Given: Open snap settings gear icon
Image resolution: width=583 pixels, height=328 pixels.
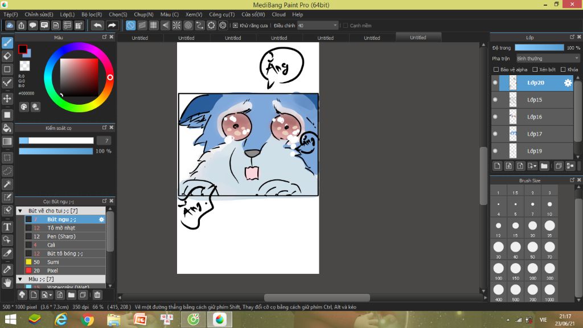Looking at the screenshot, I should (x=223, y=25).
